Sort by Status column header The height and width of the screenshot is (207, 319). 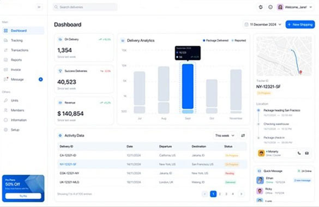(x=228, y=147)
